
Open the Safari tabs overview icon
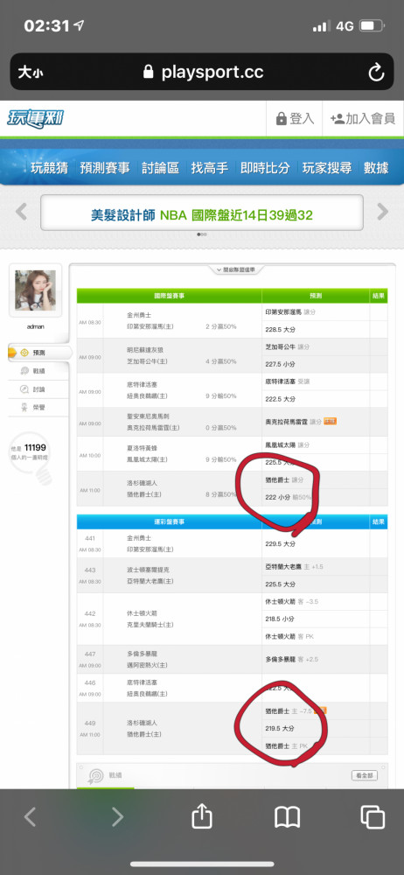pos(373,817)
